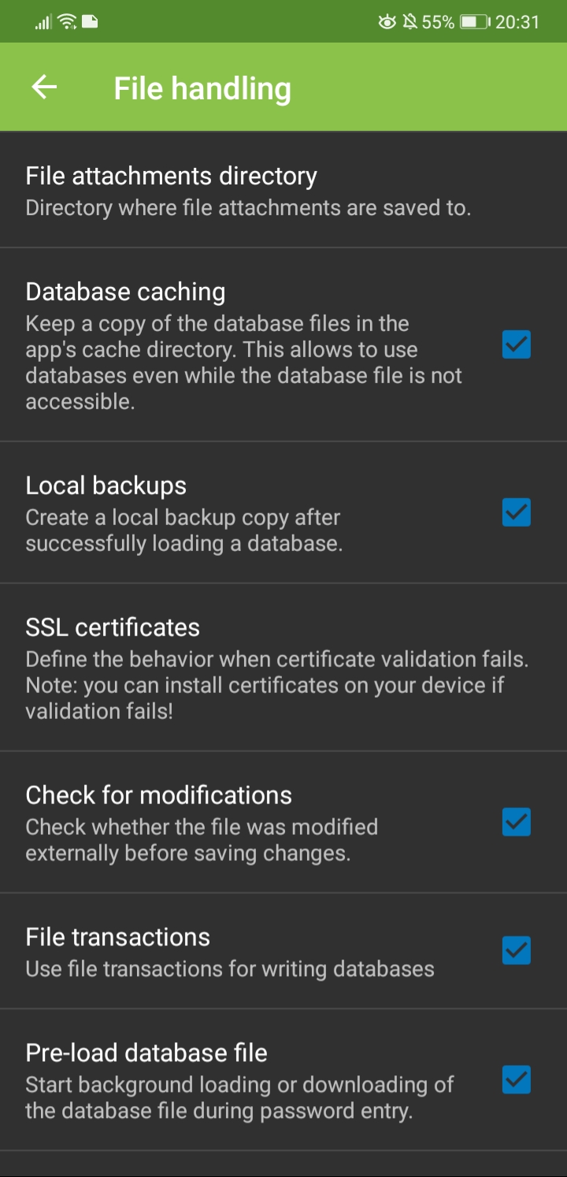
Task: Tap the back arrow to exit File handling
Action: (43, 87)
